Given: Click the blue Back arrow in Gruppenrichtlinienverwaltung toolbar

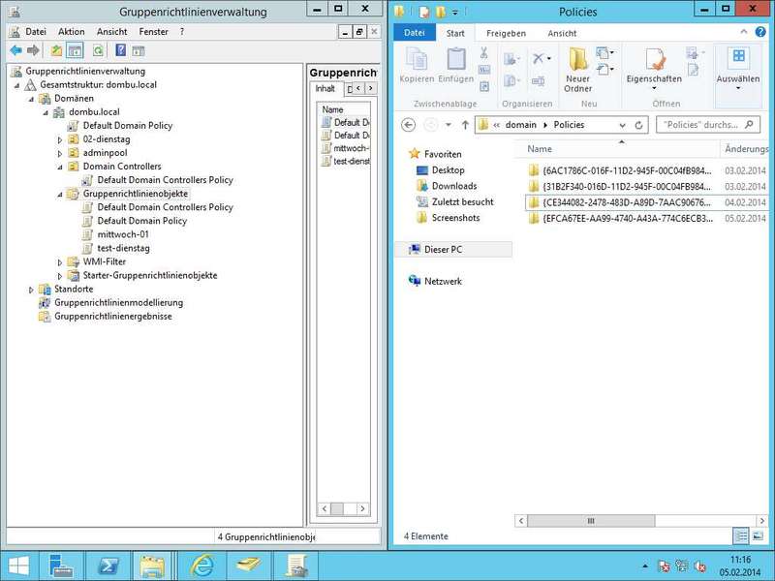Looking at the screenshot, I should click(15, 50).
